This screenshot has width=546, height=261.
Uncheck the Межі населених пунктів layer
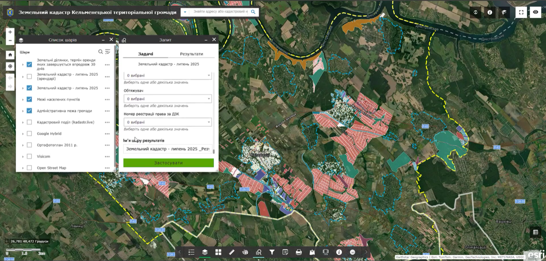tap(29, 99)
